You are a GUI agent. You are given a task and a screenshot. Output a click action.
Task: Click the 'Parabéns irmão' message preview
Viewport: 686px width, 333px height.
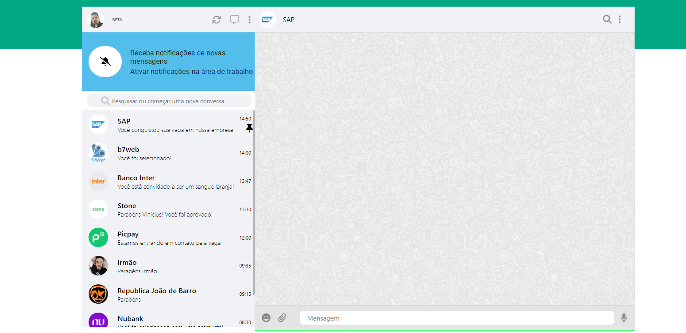(137, 271)
